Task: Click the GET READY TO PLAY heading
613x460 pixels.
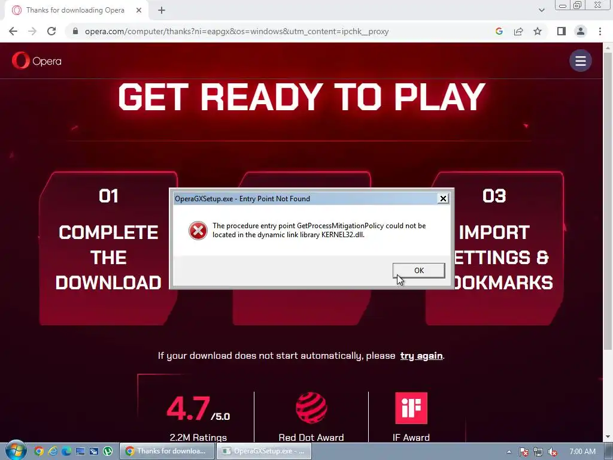Action: click(x=302, y=96)
